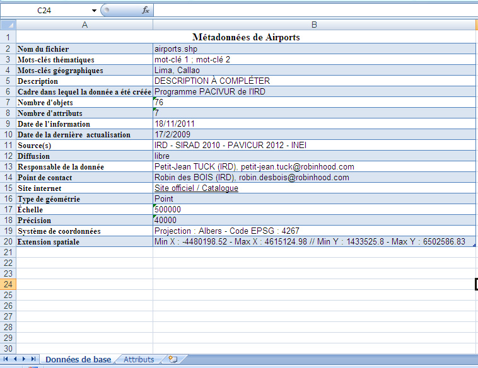Open the Site officiel / Catalogue link

coord(196,188)
